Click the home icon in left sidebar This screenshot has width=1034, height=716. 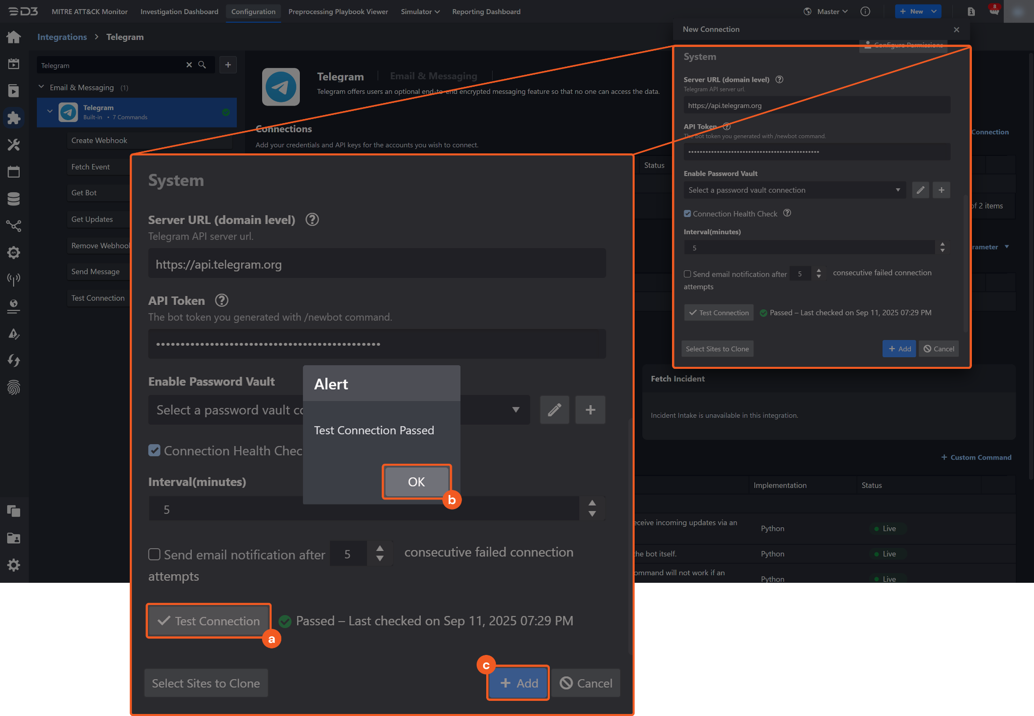(x=14, y=37)
